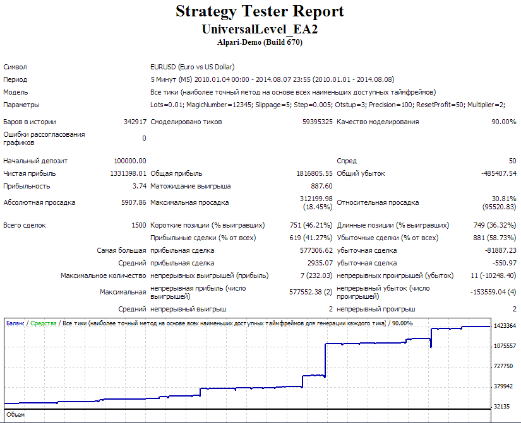Click the profit factor 3.74
This screenshot has width=521, height=423.
tap(140, 186)
